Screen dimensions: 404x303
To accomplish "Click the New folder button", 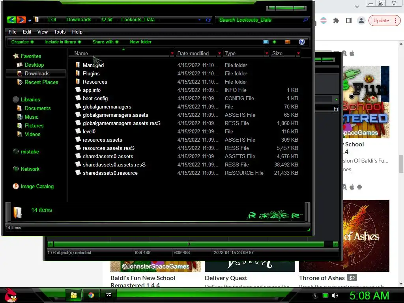I will tap(141, 42).
